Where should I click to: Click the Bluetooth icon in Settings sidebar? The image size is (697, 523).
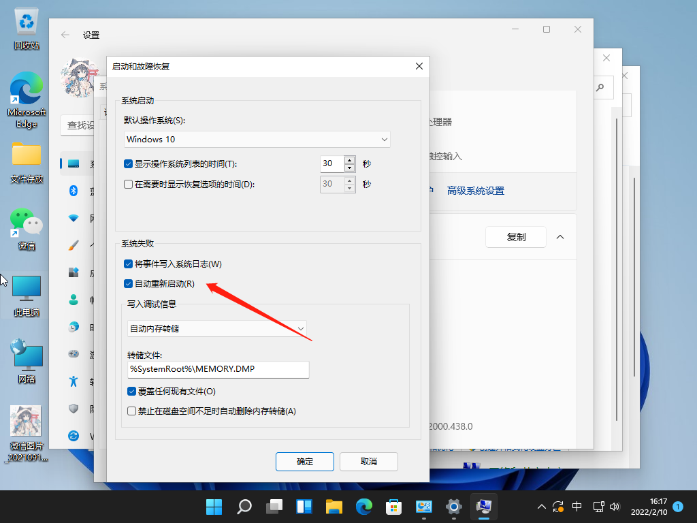74,191
